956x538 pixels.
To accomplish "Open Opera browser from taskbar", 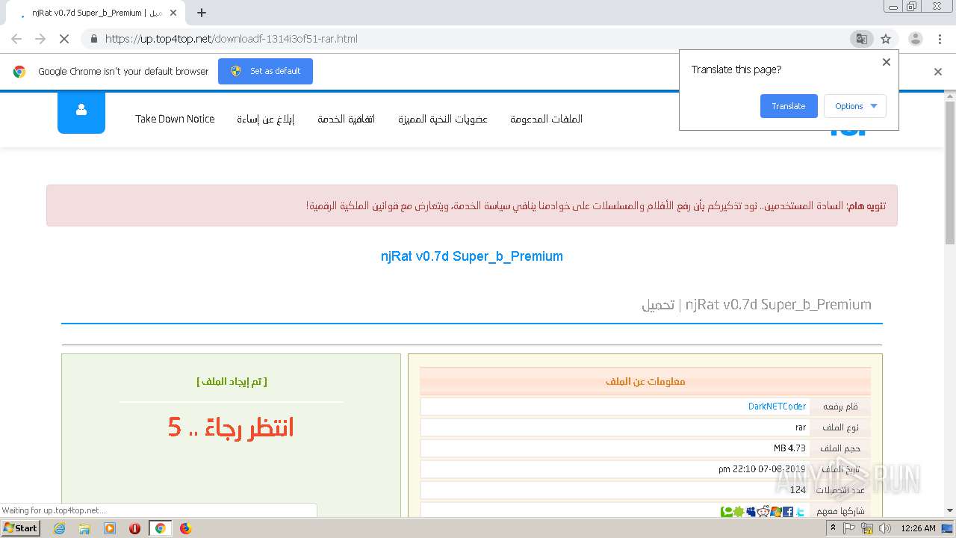I will pyautogui.click(x=135, y=528).
